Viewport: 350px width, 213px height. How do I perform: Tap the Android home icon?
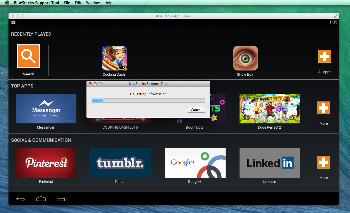(x=41, y=199)
